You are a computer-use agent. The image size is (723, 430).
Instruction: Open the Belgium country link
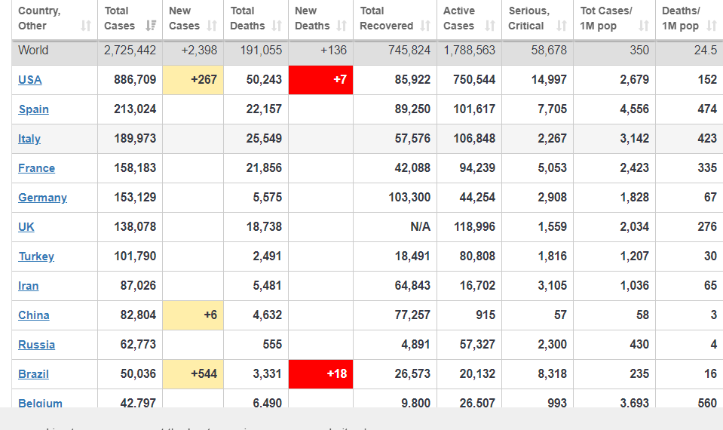(40, 402)
